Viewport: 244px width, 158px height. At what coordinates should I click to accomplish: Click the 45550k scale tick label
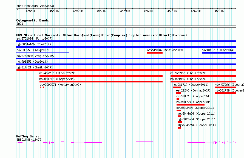[x=31, y=11]
